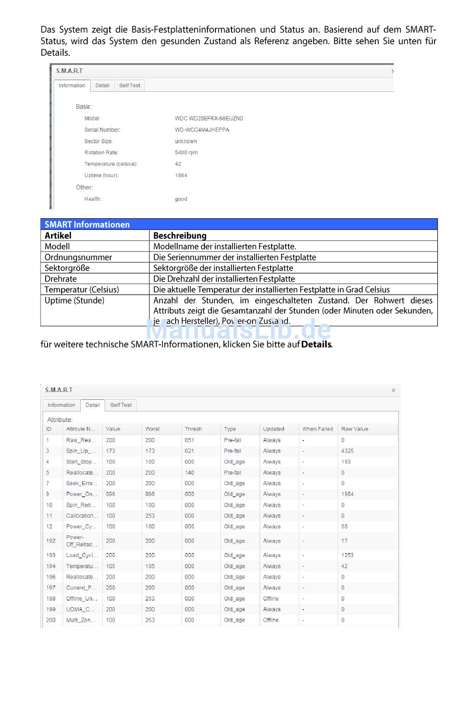Click the Uptime (hour) label
This screenshot has width=476, height=712.
point(101,176)
